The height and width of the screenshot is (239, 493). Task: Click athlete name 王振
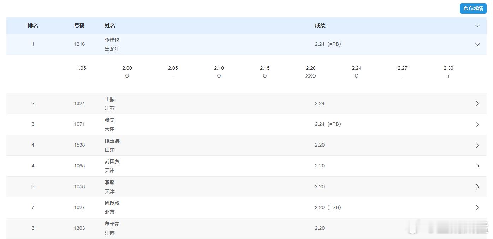(109, 99)
